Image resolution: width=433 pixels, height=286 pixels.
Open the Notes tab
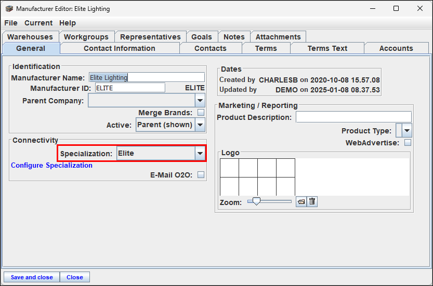234,37
